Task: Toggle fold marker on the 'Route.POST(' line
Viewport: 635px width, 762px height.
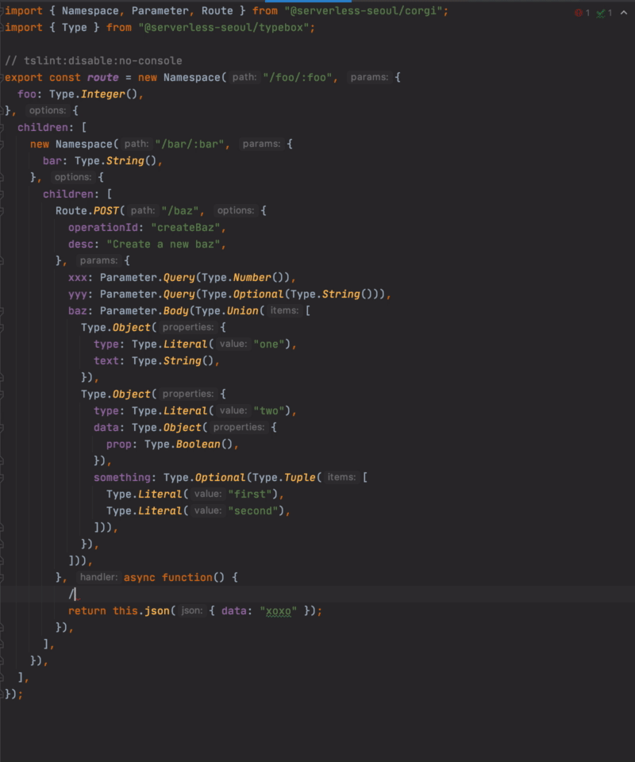Action: pyautogui.click(x=2, y=211)
